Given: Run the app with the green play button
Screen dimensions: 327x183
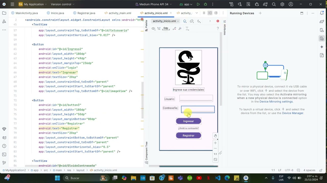Looking at the screenshot, I should pos(198,4).
